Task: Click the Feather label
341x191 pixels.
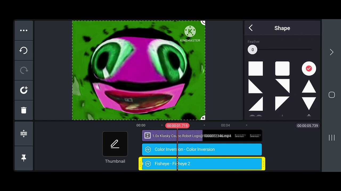Action: (254, 42)
